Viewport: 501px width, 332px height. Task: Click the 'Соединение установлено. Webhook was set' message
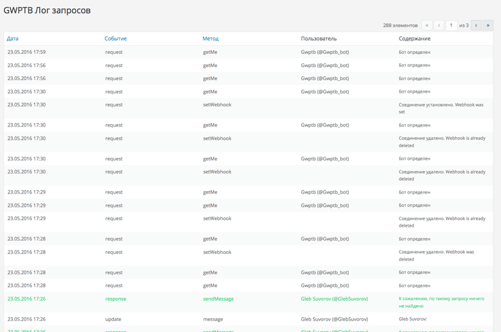[x=441, y=108]
